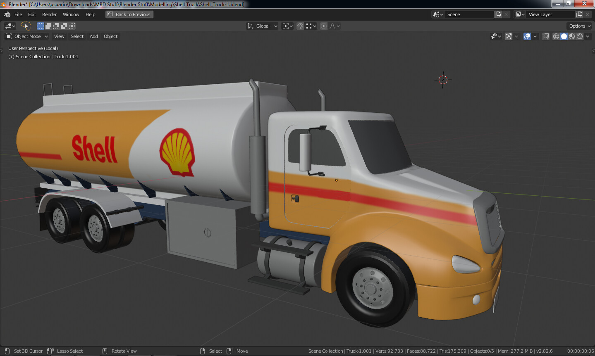The image size is (595, 356).
Task: Click the View Layer name field
Action: coord(551,14)
